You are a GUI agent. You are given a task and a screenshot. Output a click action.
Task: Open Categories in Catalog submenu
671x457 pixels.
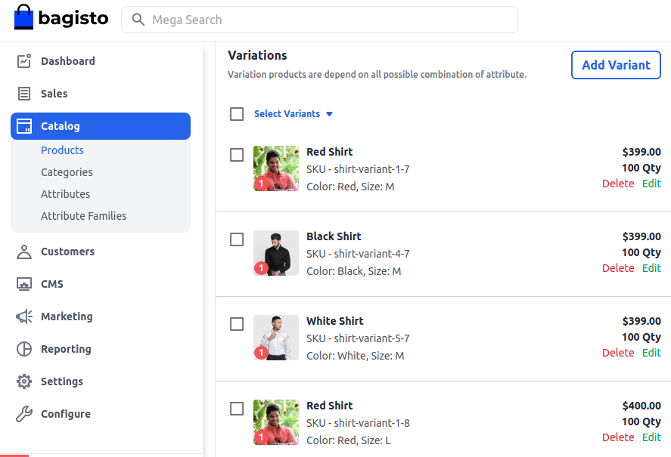[67, 172]
